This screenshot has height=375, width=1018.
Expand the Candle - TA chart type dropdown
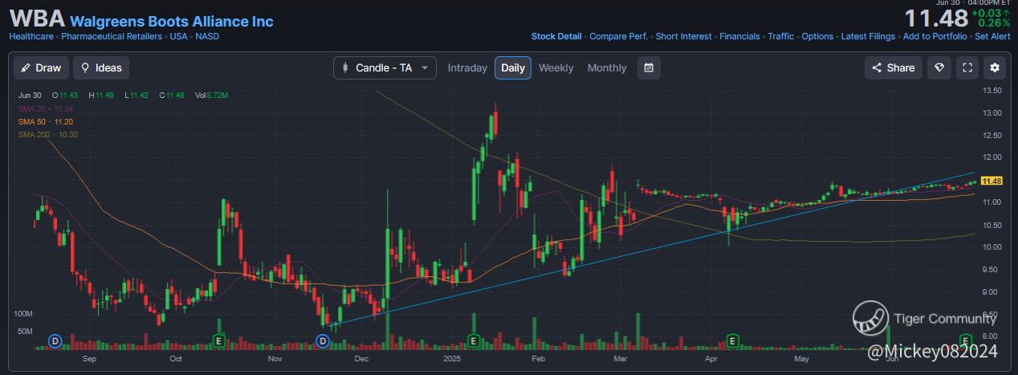pos(385,67)
